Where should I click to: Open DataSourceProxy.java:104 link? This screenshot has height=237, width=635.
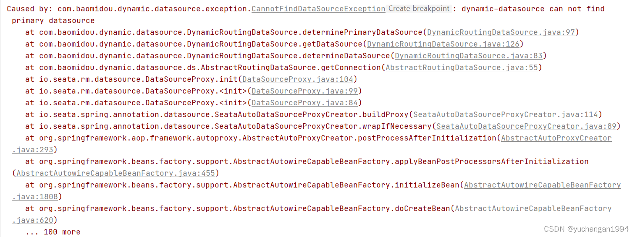pyautogui.click(x=298, y=79)
